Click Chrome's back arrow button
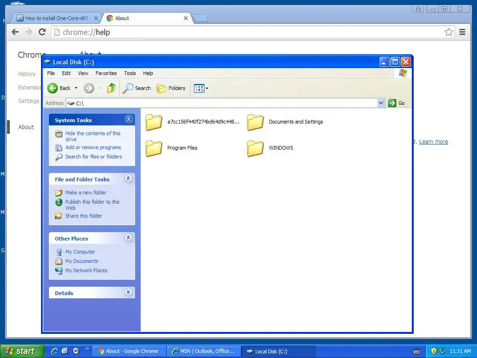Screen dimensions: 477x358 tap(15, 32)
